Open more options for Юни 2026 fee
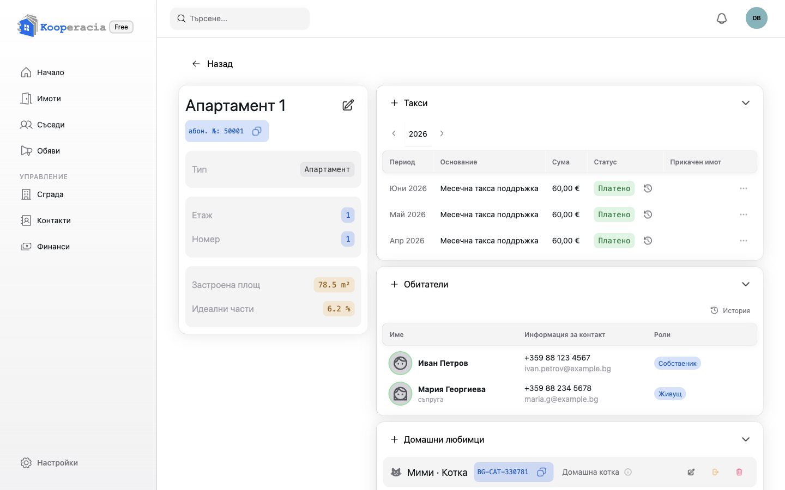 (744, 188)
